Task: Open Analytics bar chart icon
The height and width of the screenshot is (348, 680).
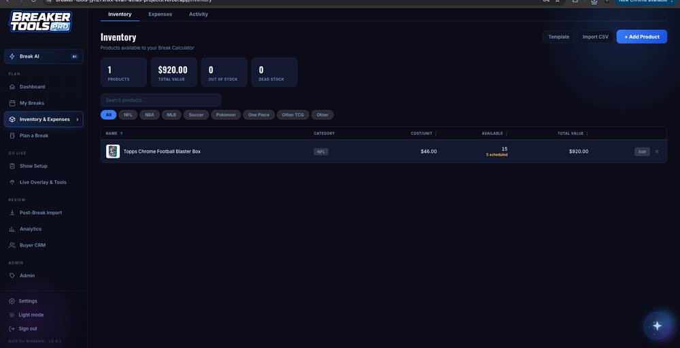Action: (12, 229)
